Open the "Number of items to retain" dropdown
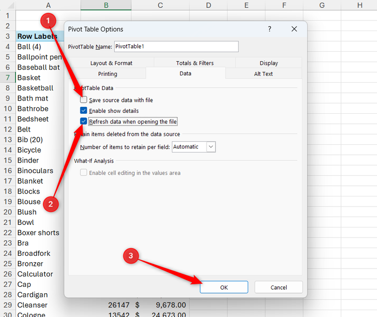The width and height of the screenshot is (377, 317). tap(210, 147)
